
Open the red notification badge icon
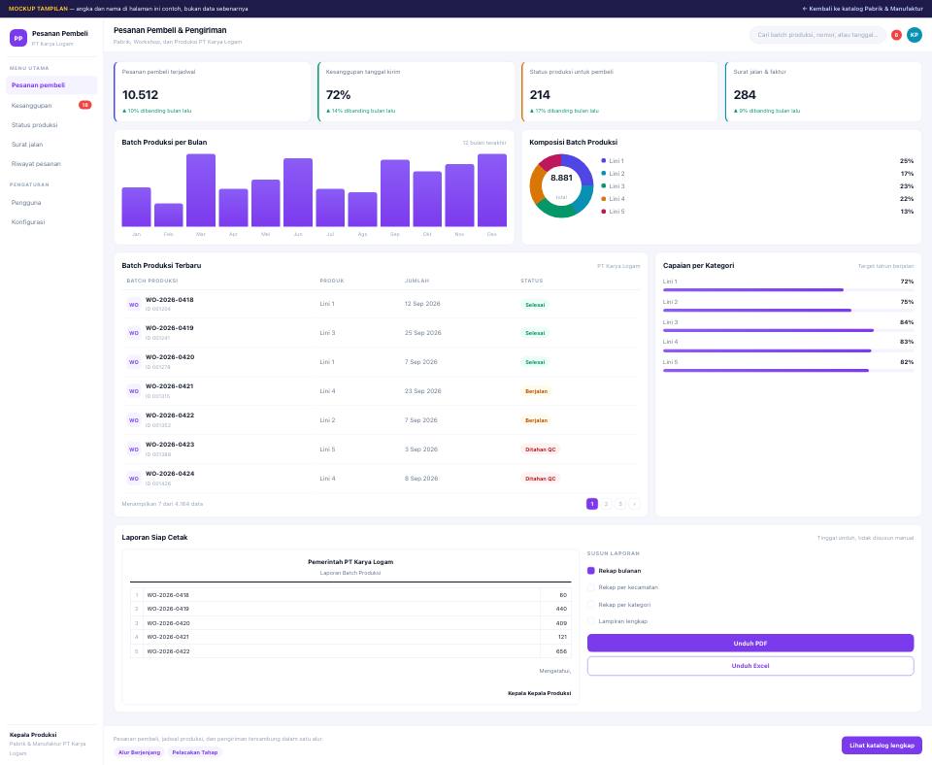[896, 35]
